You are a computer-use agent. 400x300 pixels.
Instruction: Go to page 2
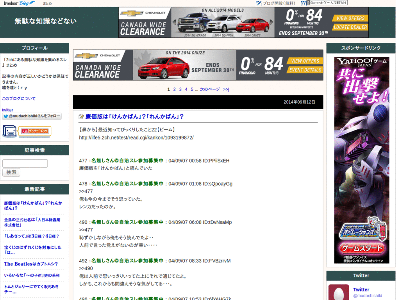click(x=175, y=89)
